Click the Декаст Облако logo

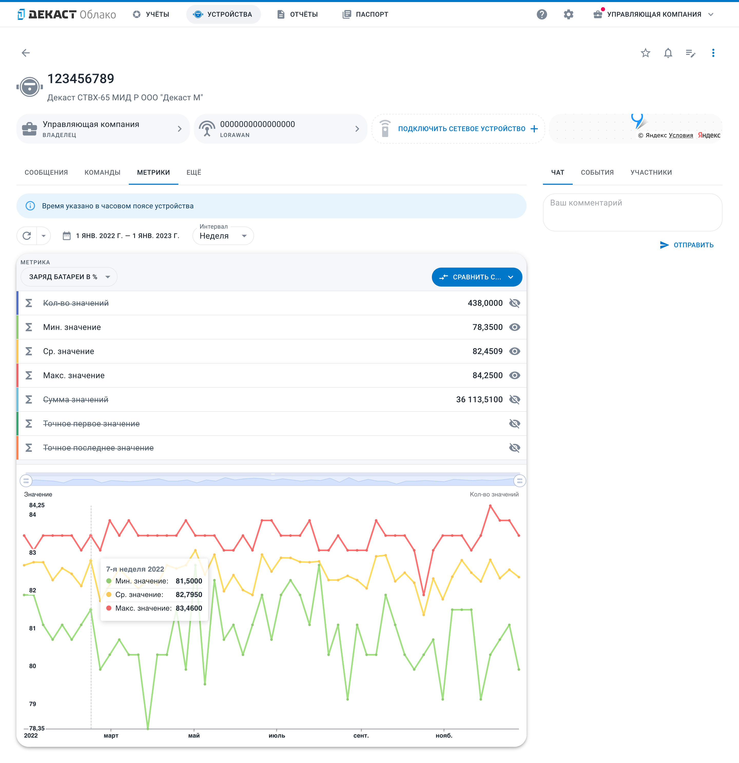click(66, 14)
